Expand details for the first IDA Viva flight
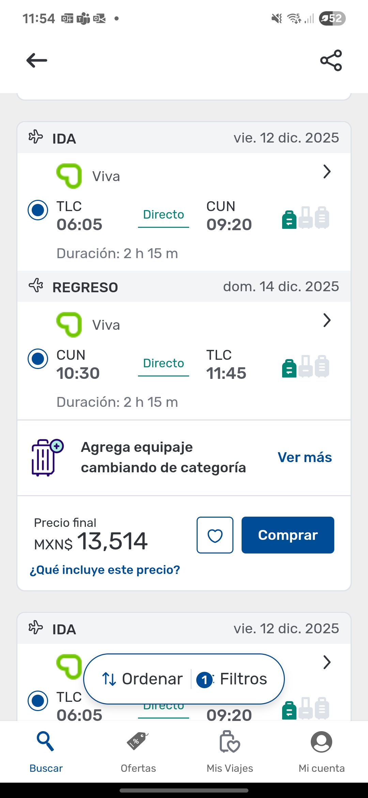 (327, 172)
